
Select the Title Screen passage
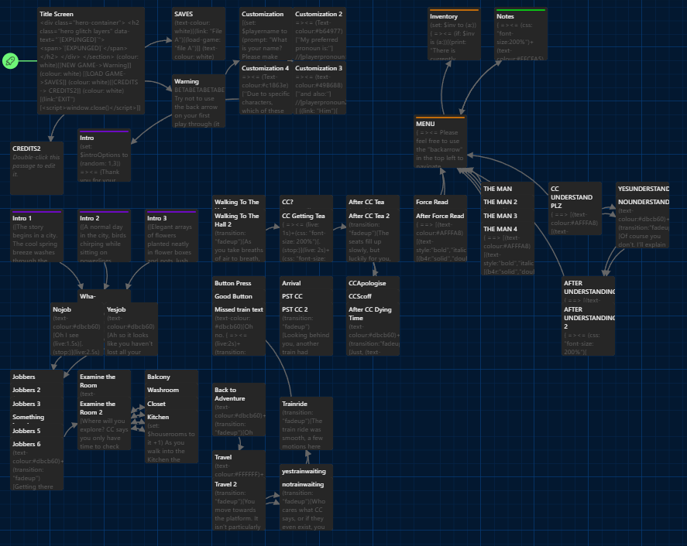tap(89, 61)
